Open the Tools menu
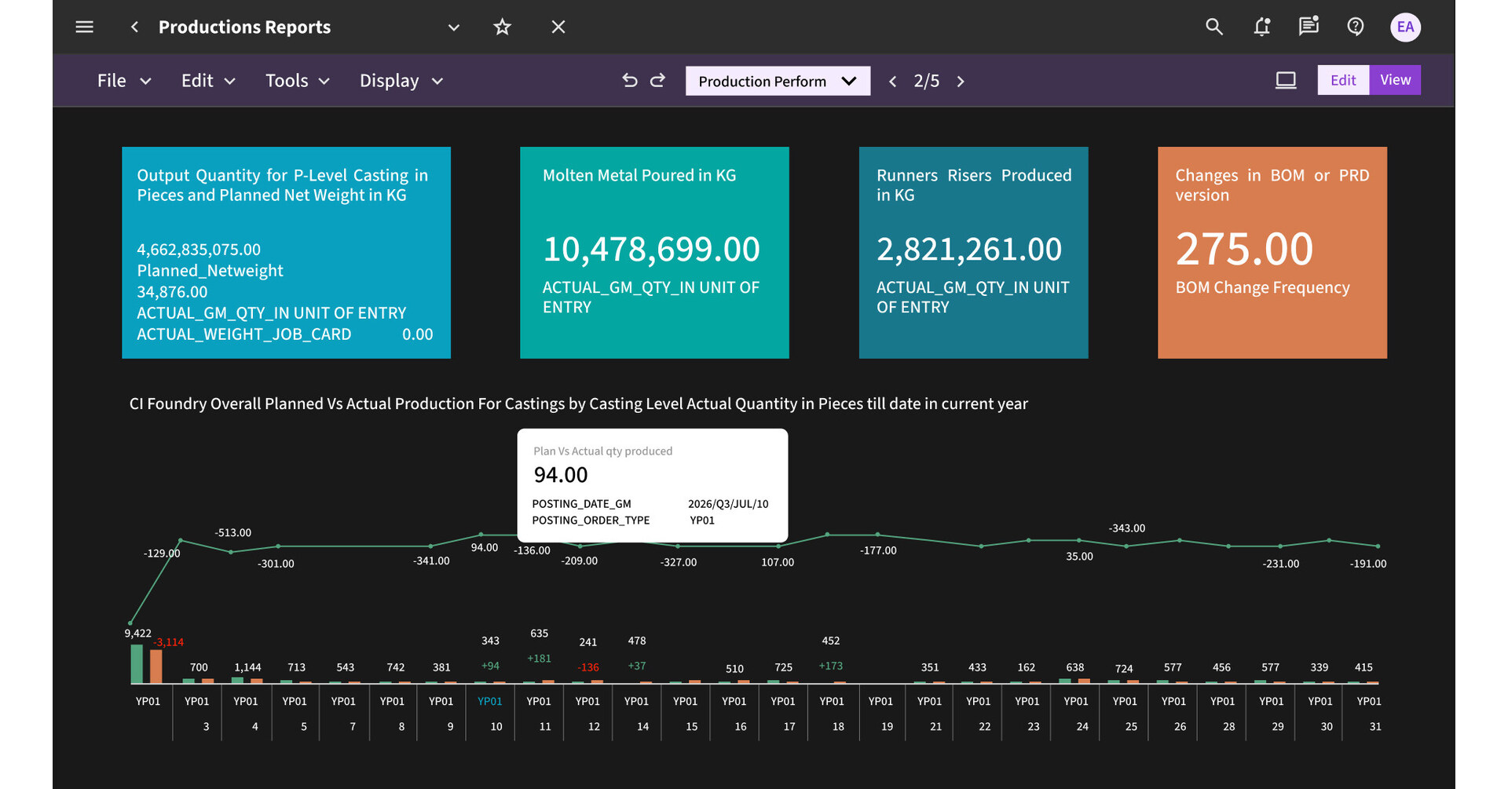Screen dimensions: 1508x789 (297, 81)
